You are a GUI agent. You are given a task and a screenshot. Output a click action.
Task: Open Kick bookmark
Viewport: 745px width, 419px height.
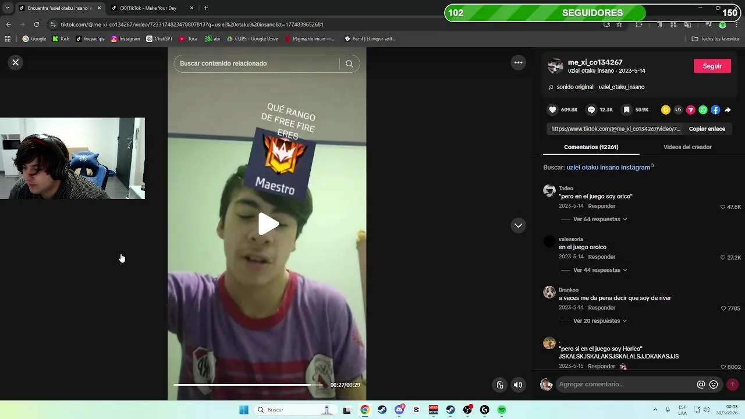click(61, 39)
